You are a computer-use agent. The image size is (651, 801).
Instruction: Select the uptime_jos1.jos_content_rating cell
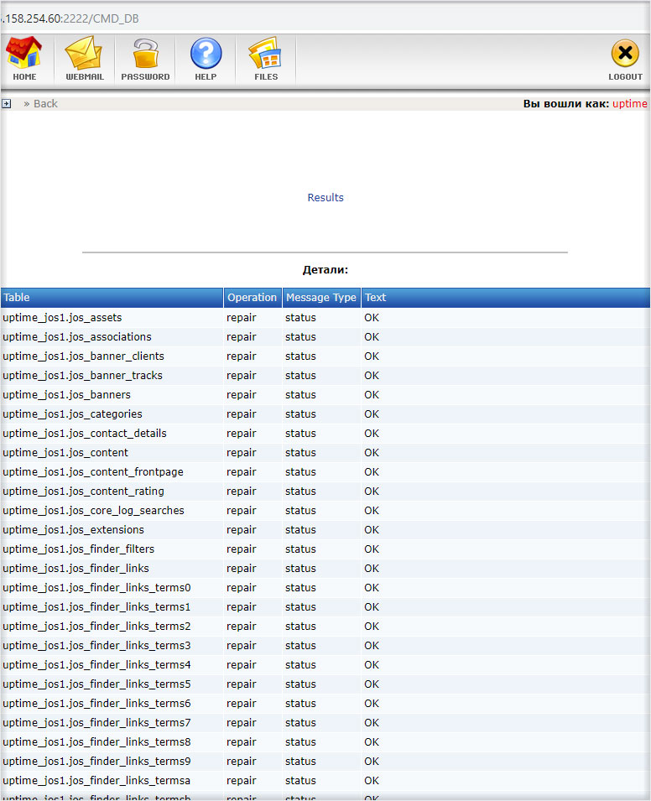(x=112, y=492)
